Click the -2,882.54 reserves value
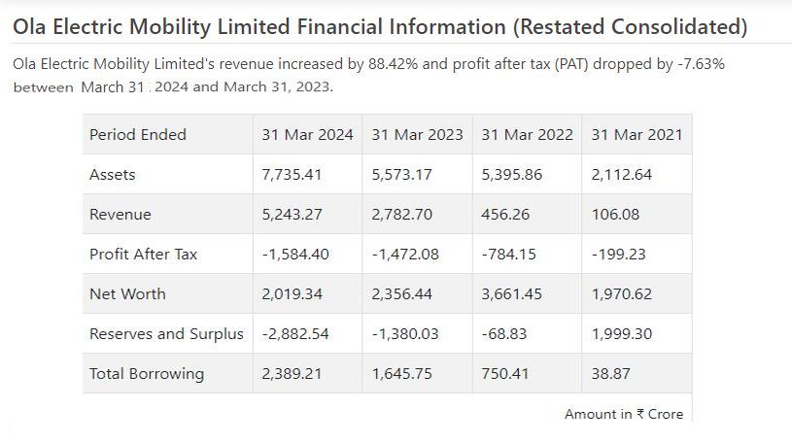 point(295,333)
